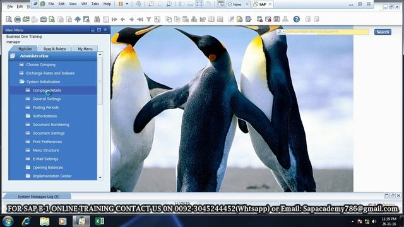This screenshot has width=404, height=227.
Task: Click the Send Email toolbar icon
Action: pyautogui.click(x=26, y=20)
